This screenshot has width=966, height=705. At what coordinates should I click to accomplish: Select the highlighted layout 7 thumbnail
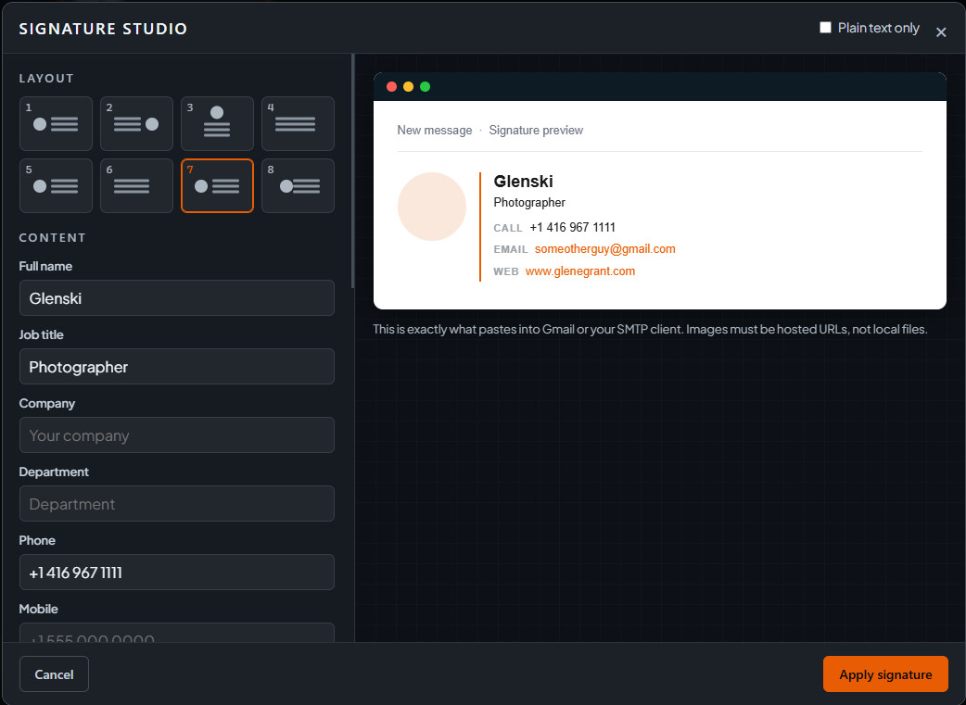(x=218, y=186)
